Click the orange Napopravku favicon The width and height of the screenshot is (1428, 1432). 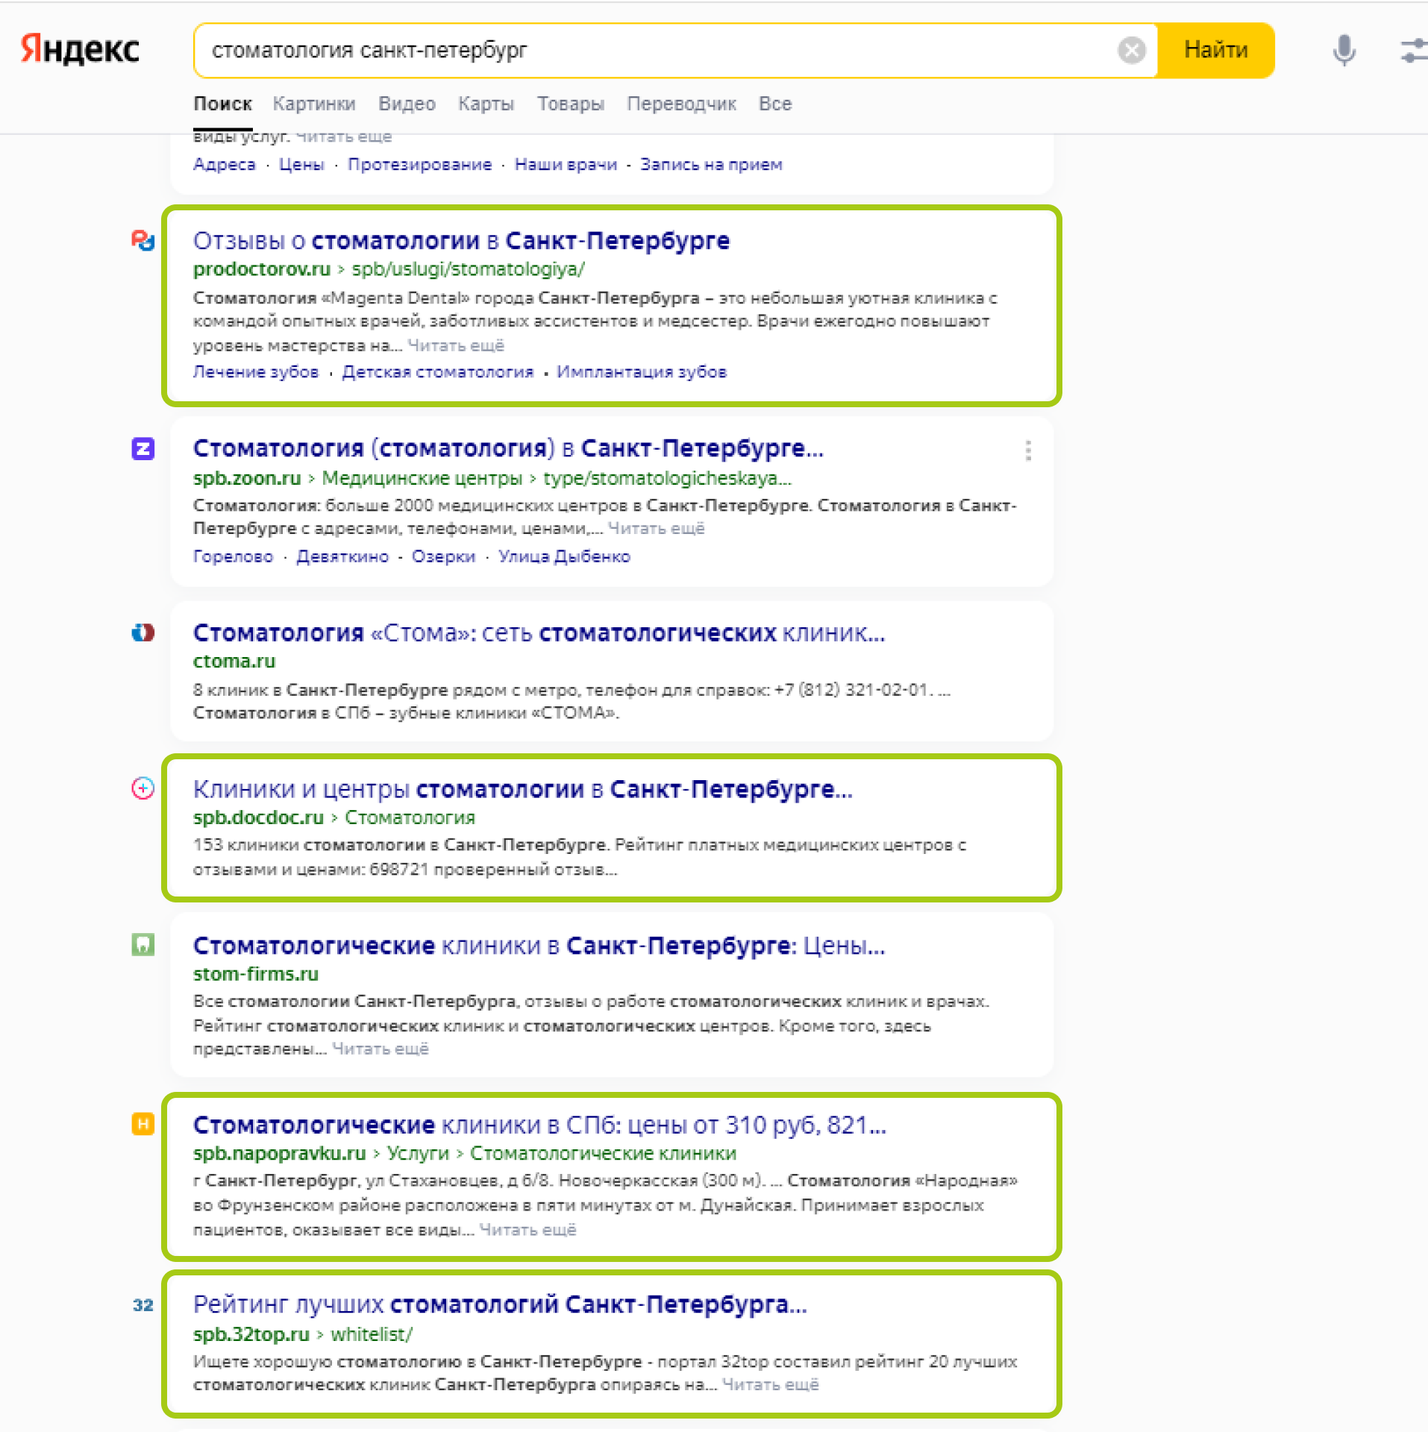[x=143, y=1124]
